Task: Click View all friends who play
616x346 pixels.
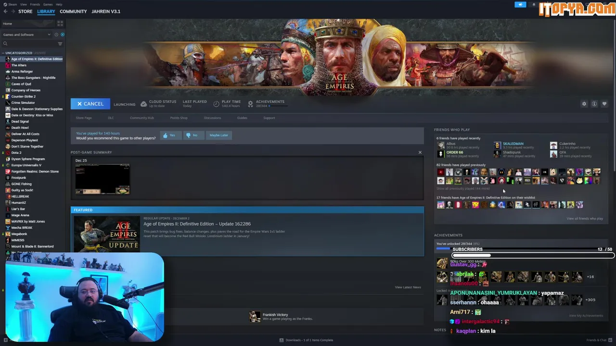Action: 585,219
